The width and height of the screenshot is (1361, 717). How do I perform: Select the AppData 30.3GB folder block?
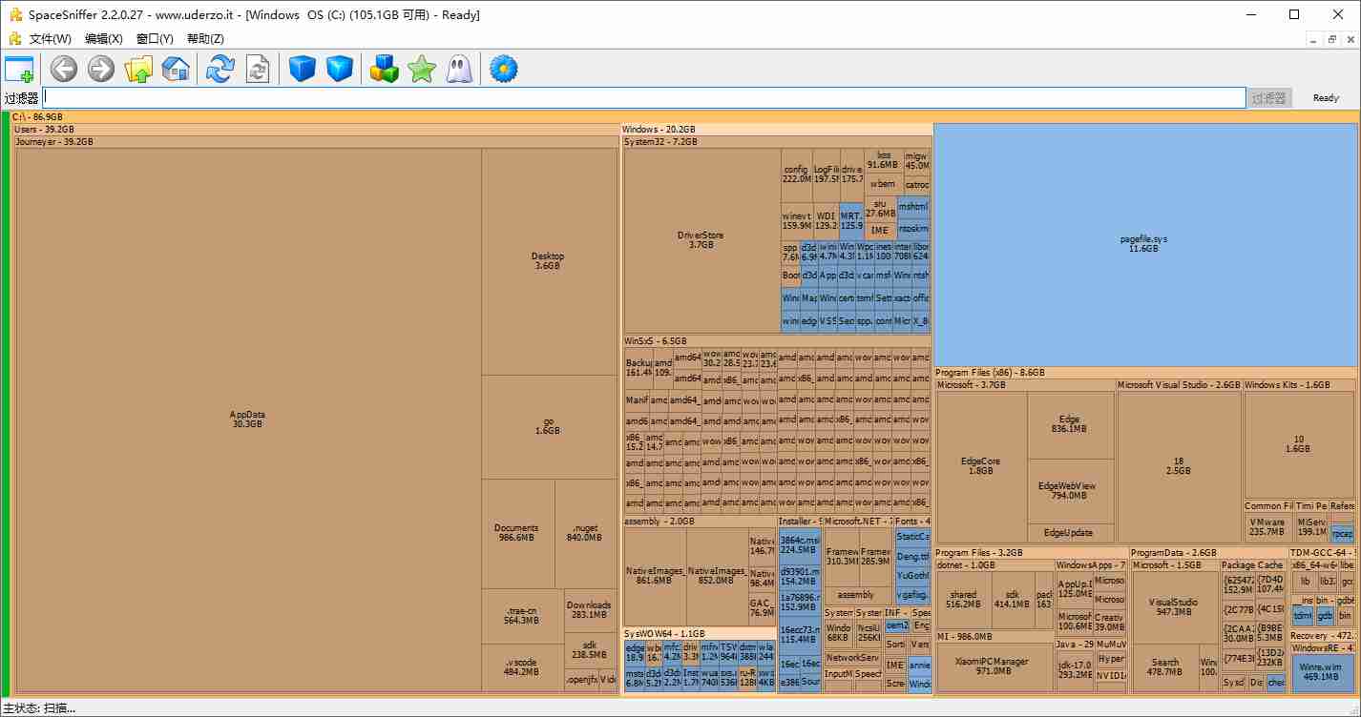[x=247, y=420]
